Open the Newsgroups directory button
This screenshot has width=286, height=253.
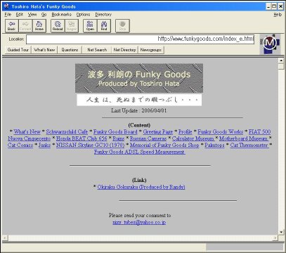[x=151, y=50]
